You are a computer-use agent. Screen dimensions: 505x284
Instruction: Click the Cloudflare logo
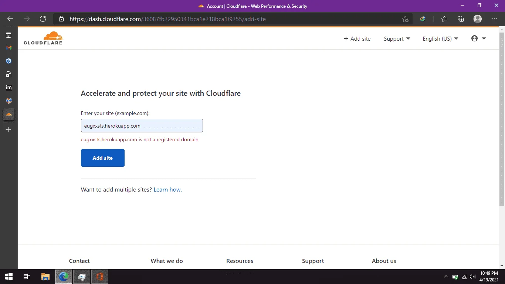click(x=43, y=38)
